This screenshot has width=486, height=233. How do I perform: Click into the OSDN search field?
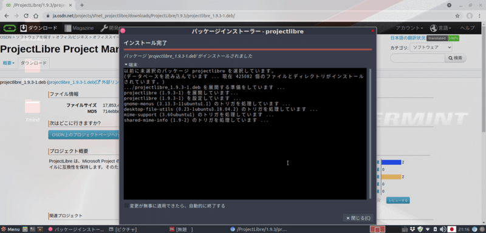pos(417,58)
